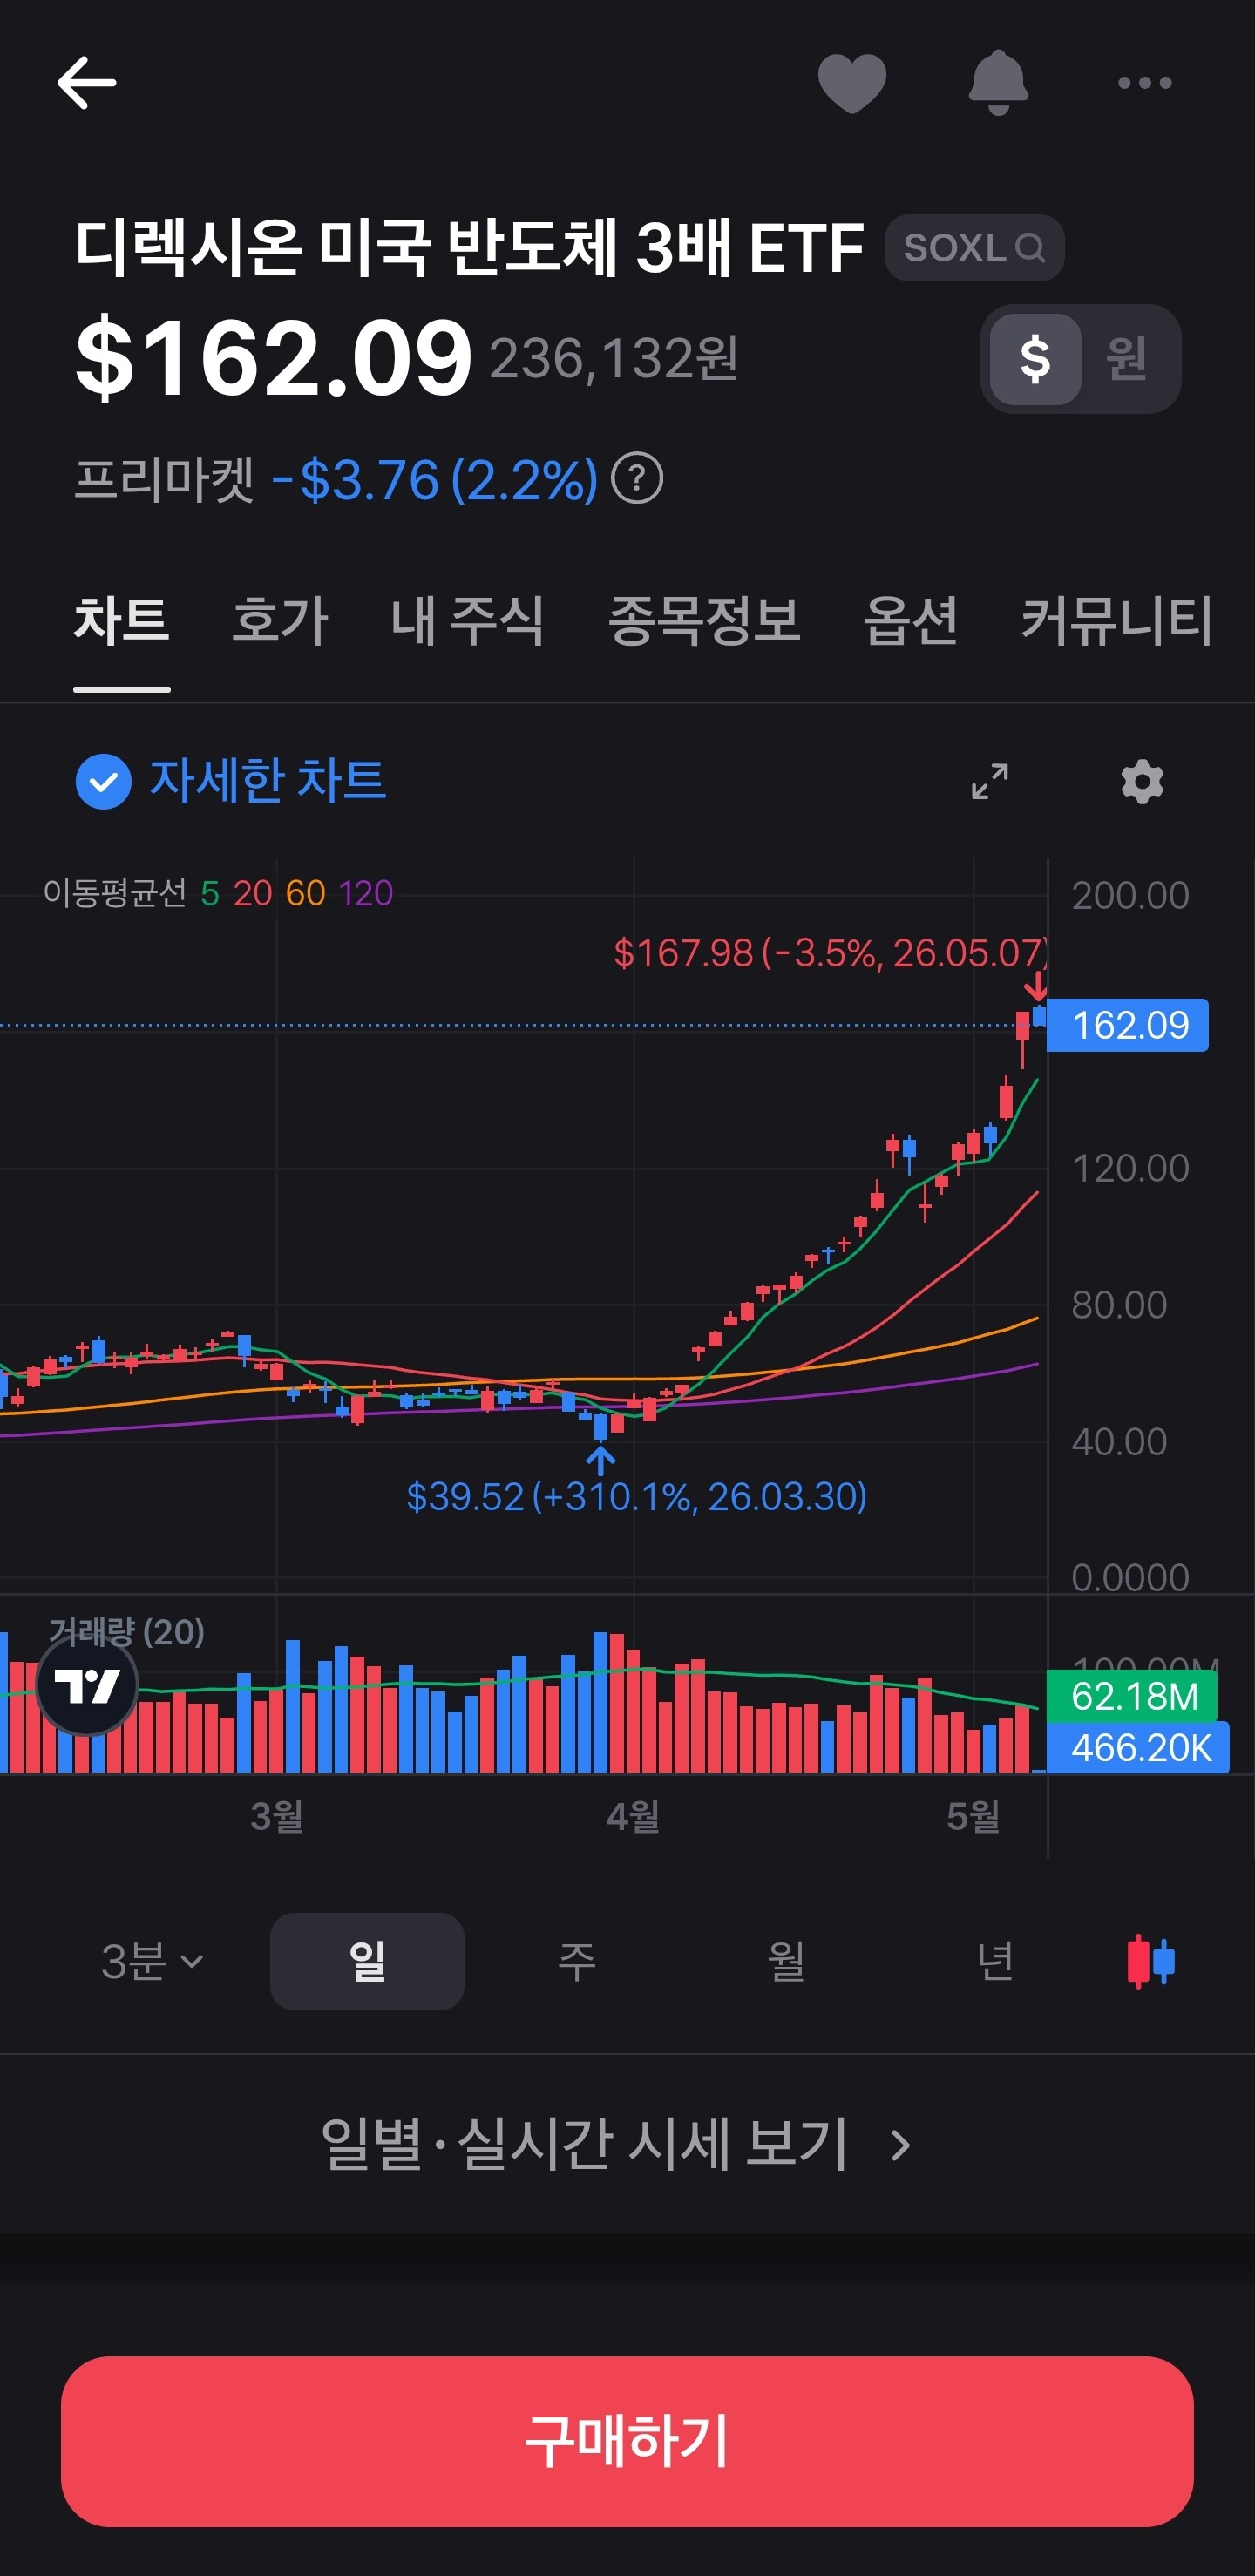Tap the moving average 120 legend value
The width and height of the screenshot is (1255, 2576).
[366, 892]
